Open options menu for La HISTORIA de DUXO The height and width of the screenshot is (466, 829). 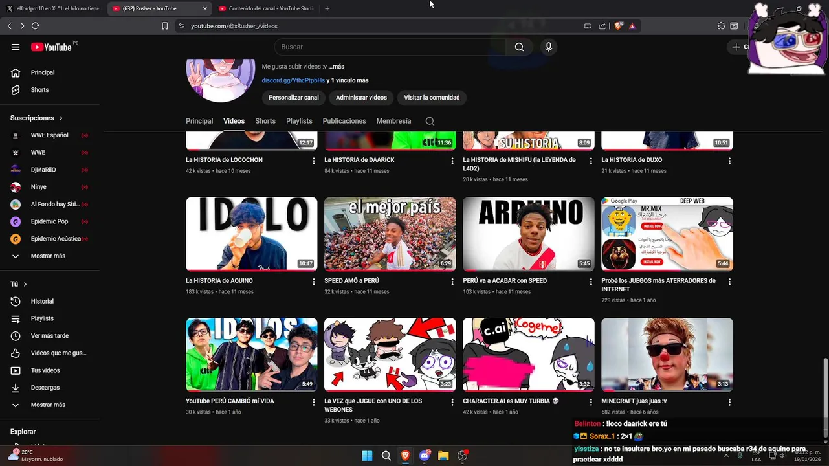pyautogui.click(x=729, y=161)
